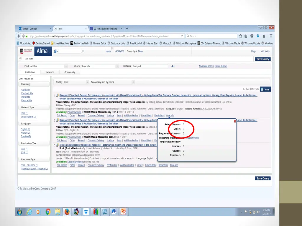Screen dimensions: 302x226
Task: Switch to the G3 Alma & Primo Training tab
Action: point(106,29)
